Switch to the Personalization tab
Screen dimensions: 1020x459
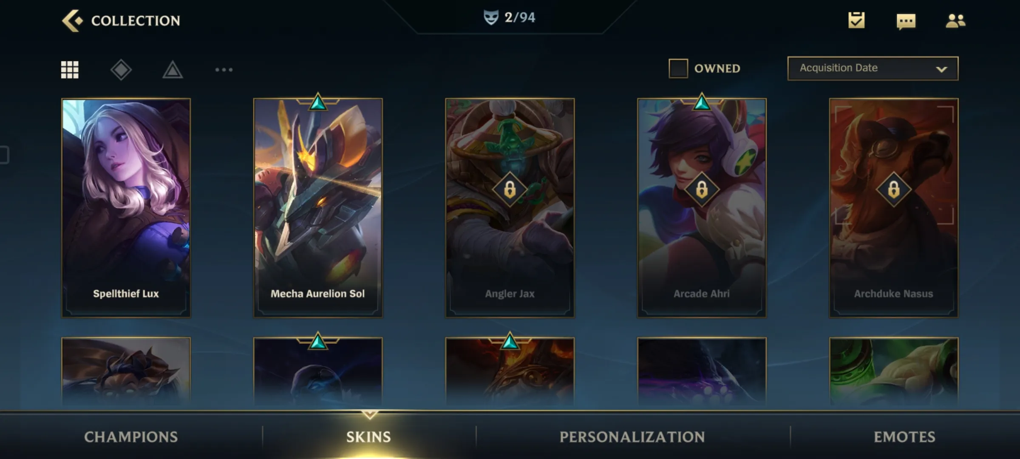pyautogui.click(x=632, y=437)
